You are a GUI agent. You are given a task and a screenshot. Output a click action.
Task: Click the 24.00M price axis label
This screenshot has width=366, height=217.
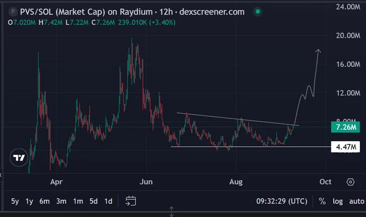(x=348, y=7)
